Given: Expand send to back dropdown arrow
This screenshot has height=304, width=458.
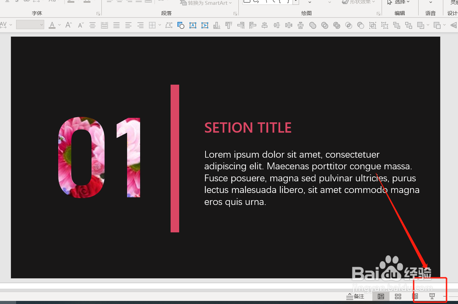Looking at the screenshot, I should pyautogui.click(x=444, y=25).
